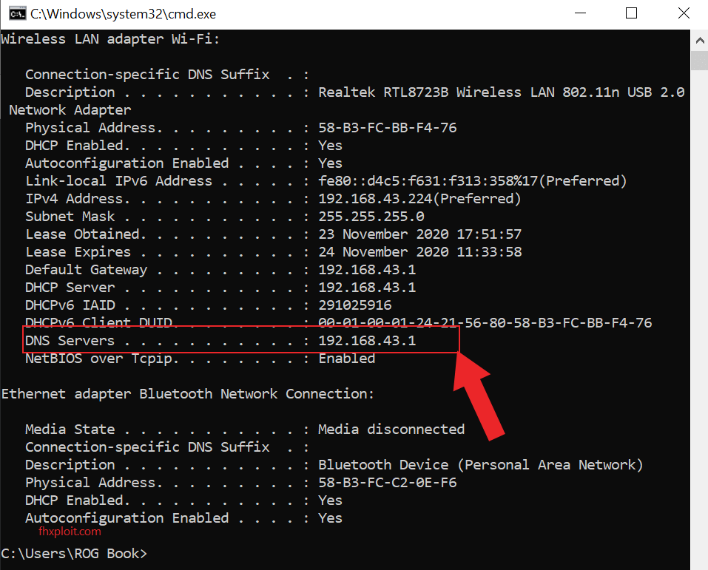The height and width of the screenshot is (570, 708).
Task: Maximize the cmd.exe window
Action: [631, 13]
